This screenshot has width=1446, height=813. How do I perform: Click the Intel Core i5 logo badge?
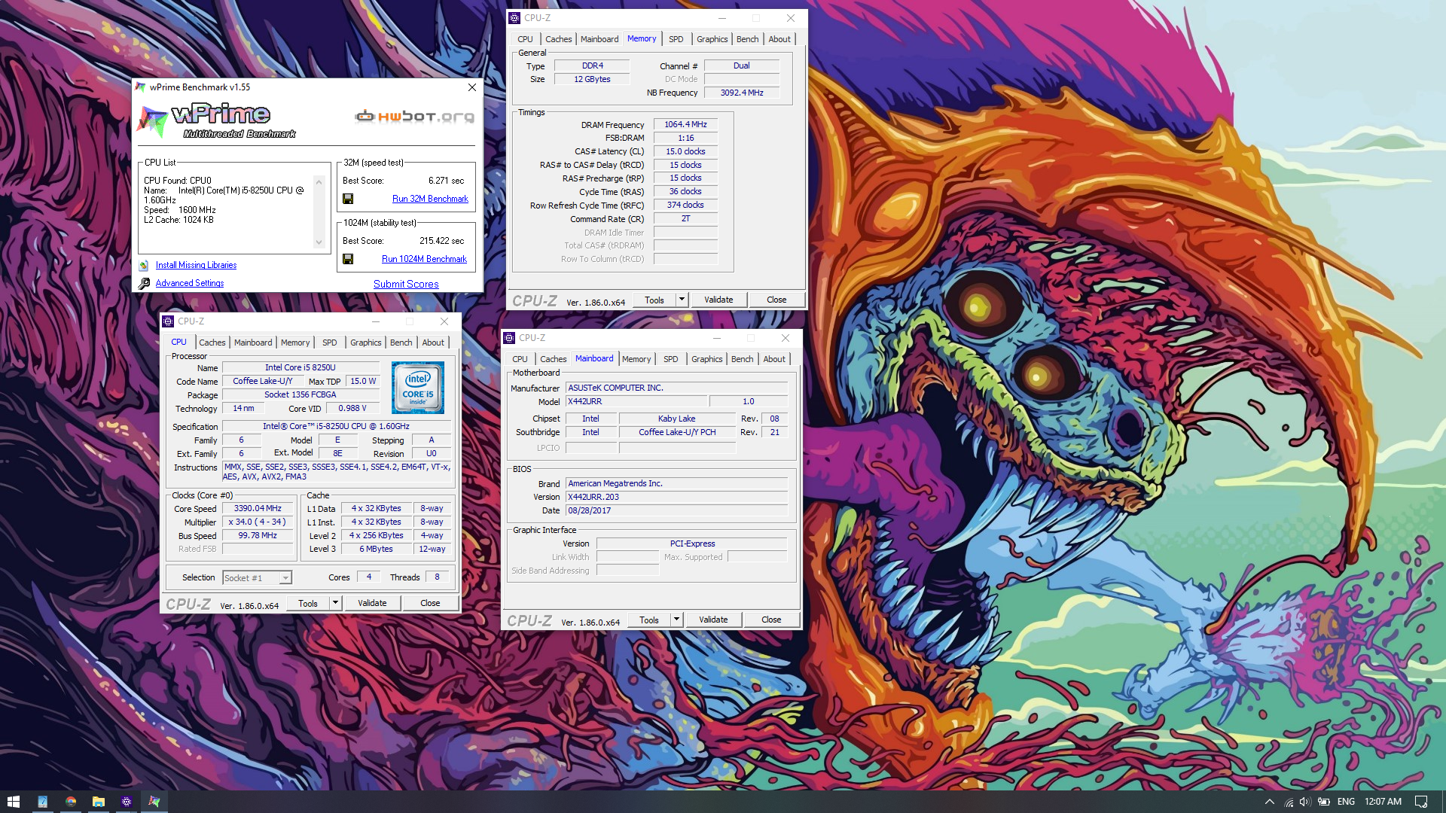point(418,388)
